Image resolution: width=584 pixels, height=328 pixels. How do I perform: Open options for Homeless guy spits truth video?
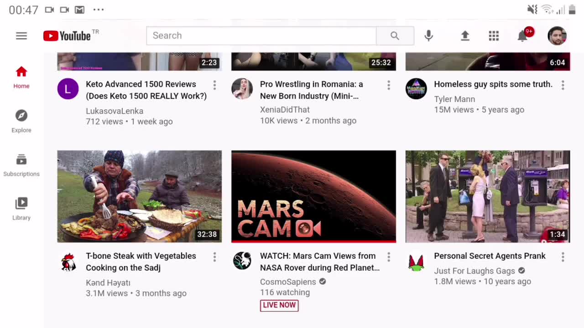(563, 85)
